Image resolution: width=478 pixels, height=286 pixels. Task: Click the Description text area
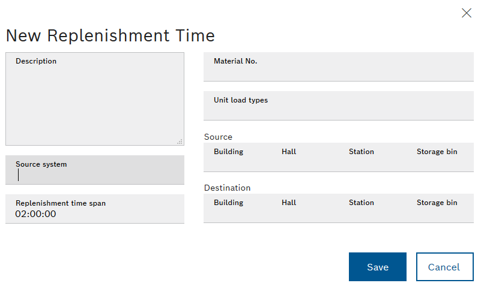pyautogui.click(x=95, y=99)
